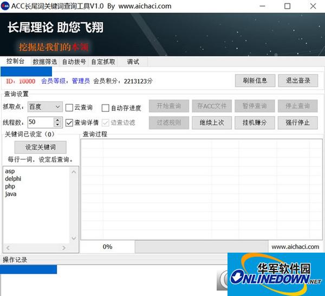Click the 会员等级: 管理员 text
Viewport: 325px width, 296px height.
tap(66, 81)
